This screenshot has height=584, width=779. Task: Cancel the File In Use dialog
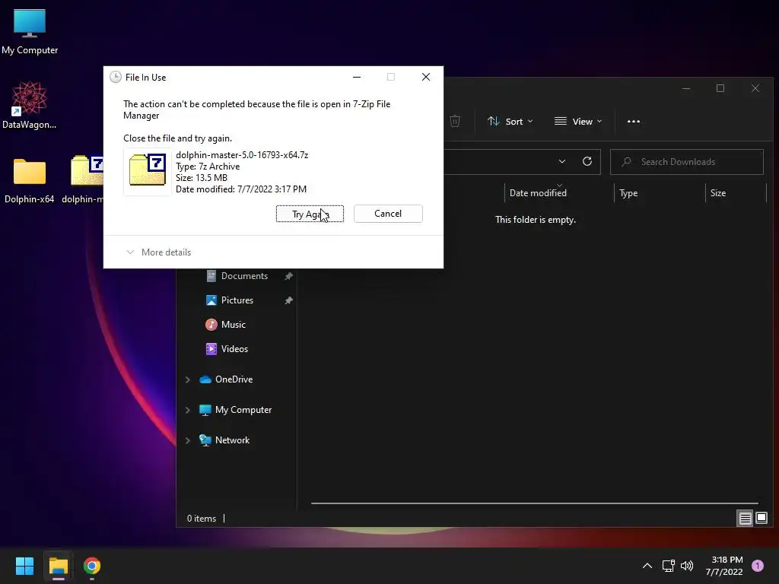[388, 214]
